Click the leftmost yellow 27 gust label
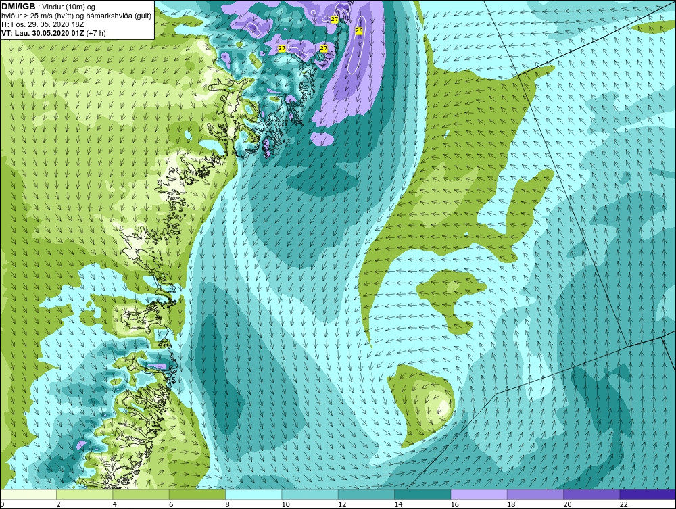 pyautogui.click(x=281, y=48)
